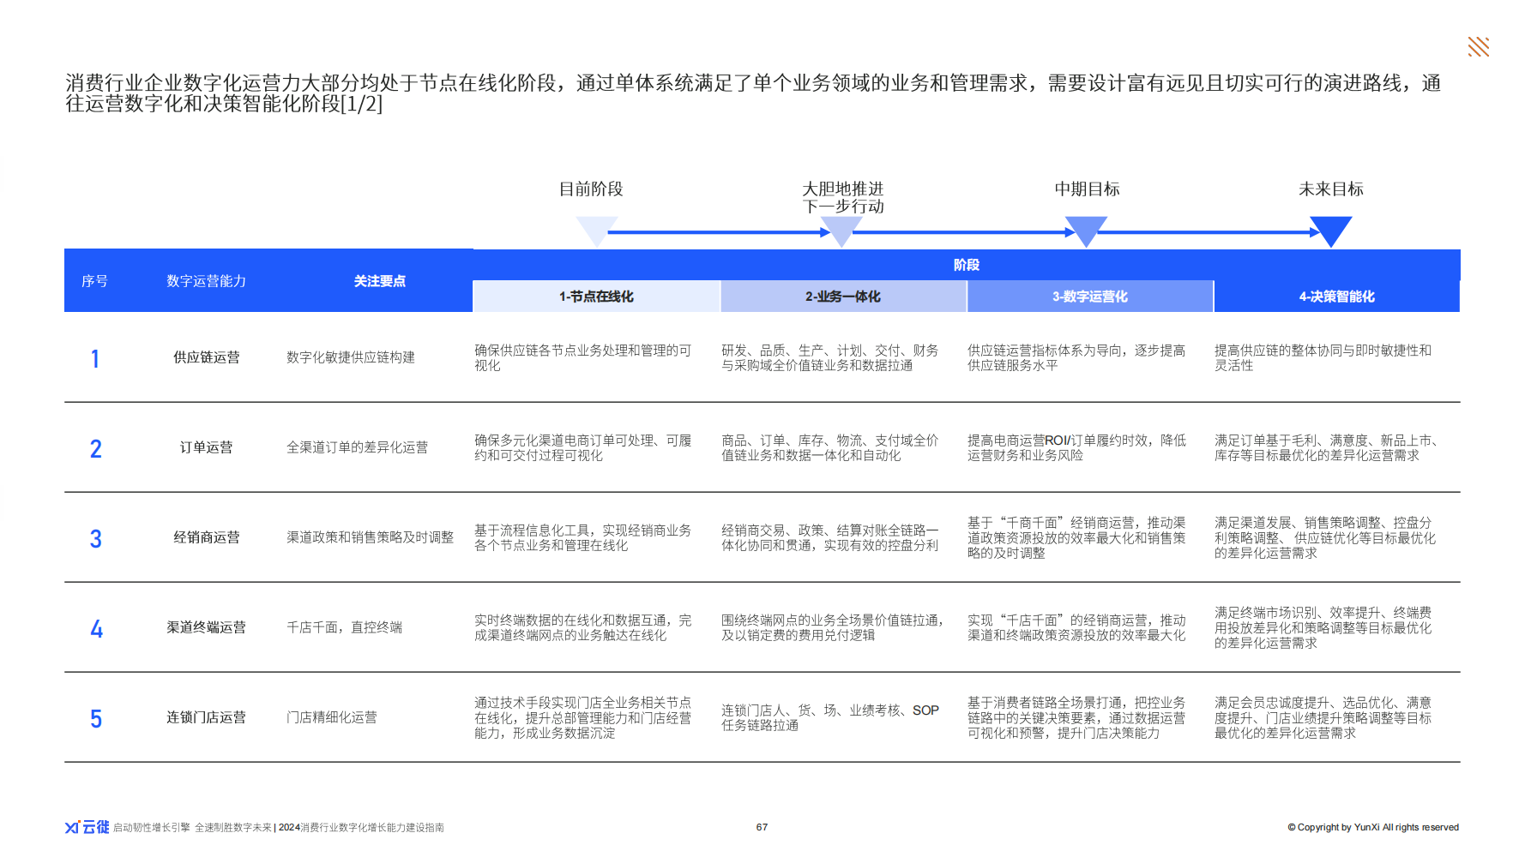Click the 经销商运营 row label
Screen dimensions: 1525x857
[x=206, y=537]
